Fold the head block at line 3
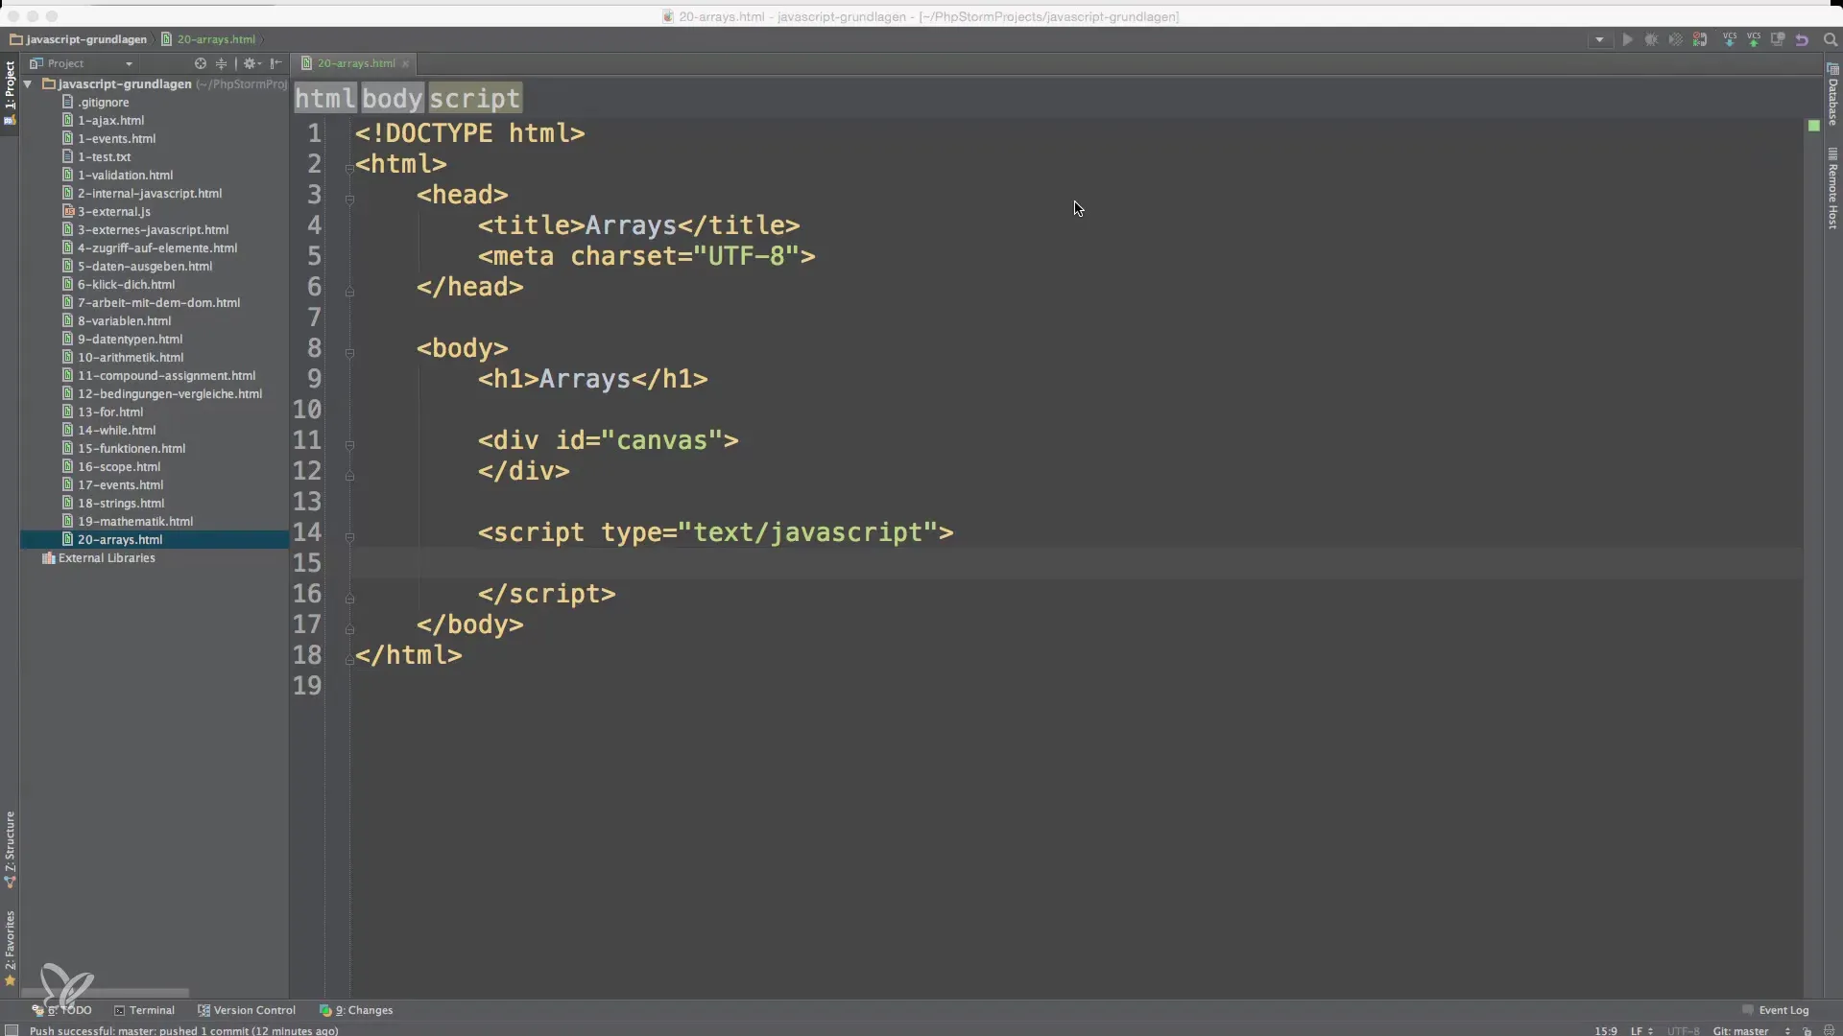This screenshot has width=1843, height=1036. coord(349,199)
